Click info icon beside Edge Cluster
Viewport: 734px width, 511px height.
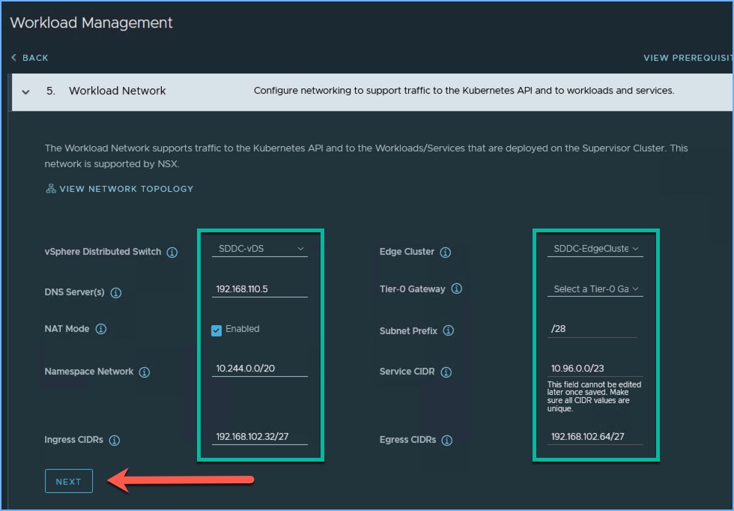[x=446, y=253]
